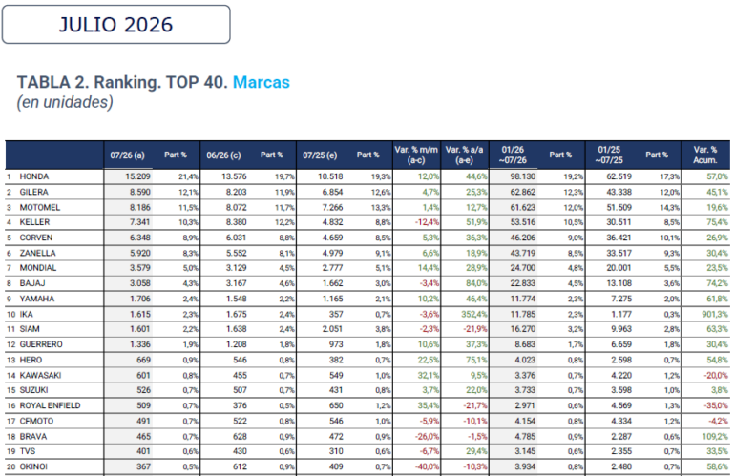This screenshot has width=735, height=476.
Task: Select the HONDA brand row name
Action: [34, 176]
